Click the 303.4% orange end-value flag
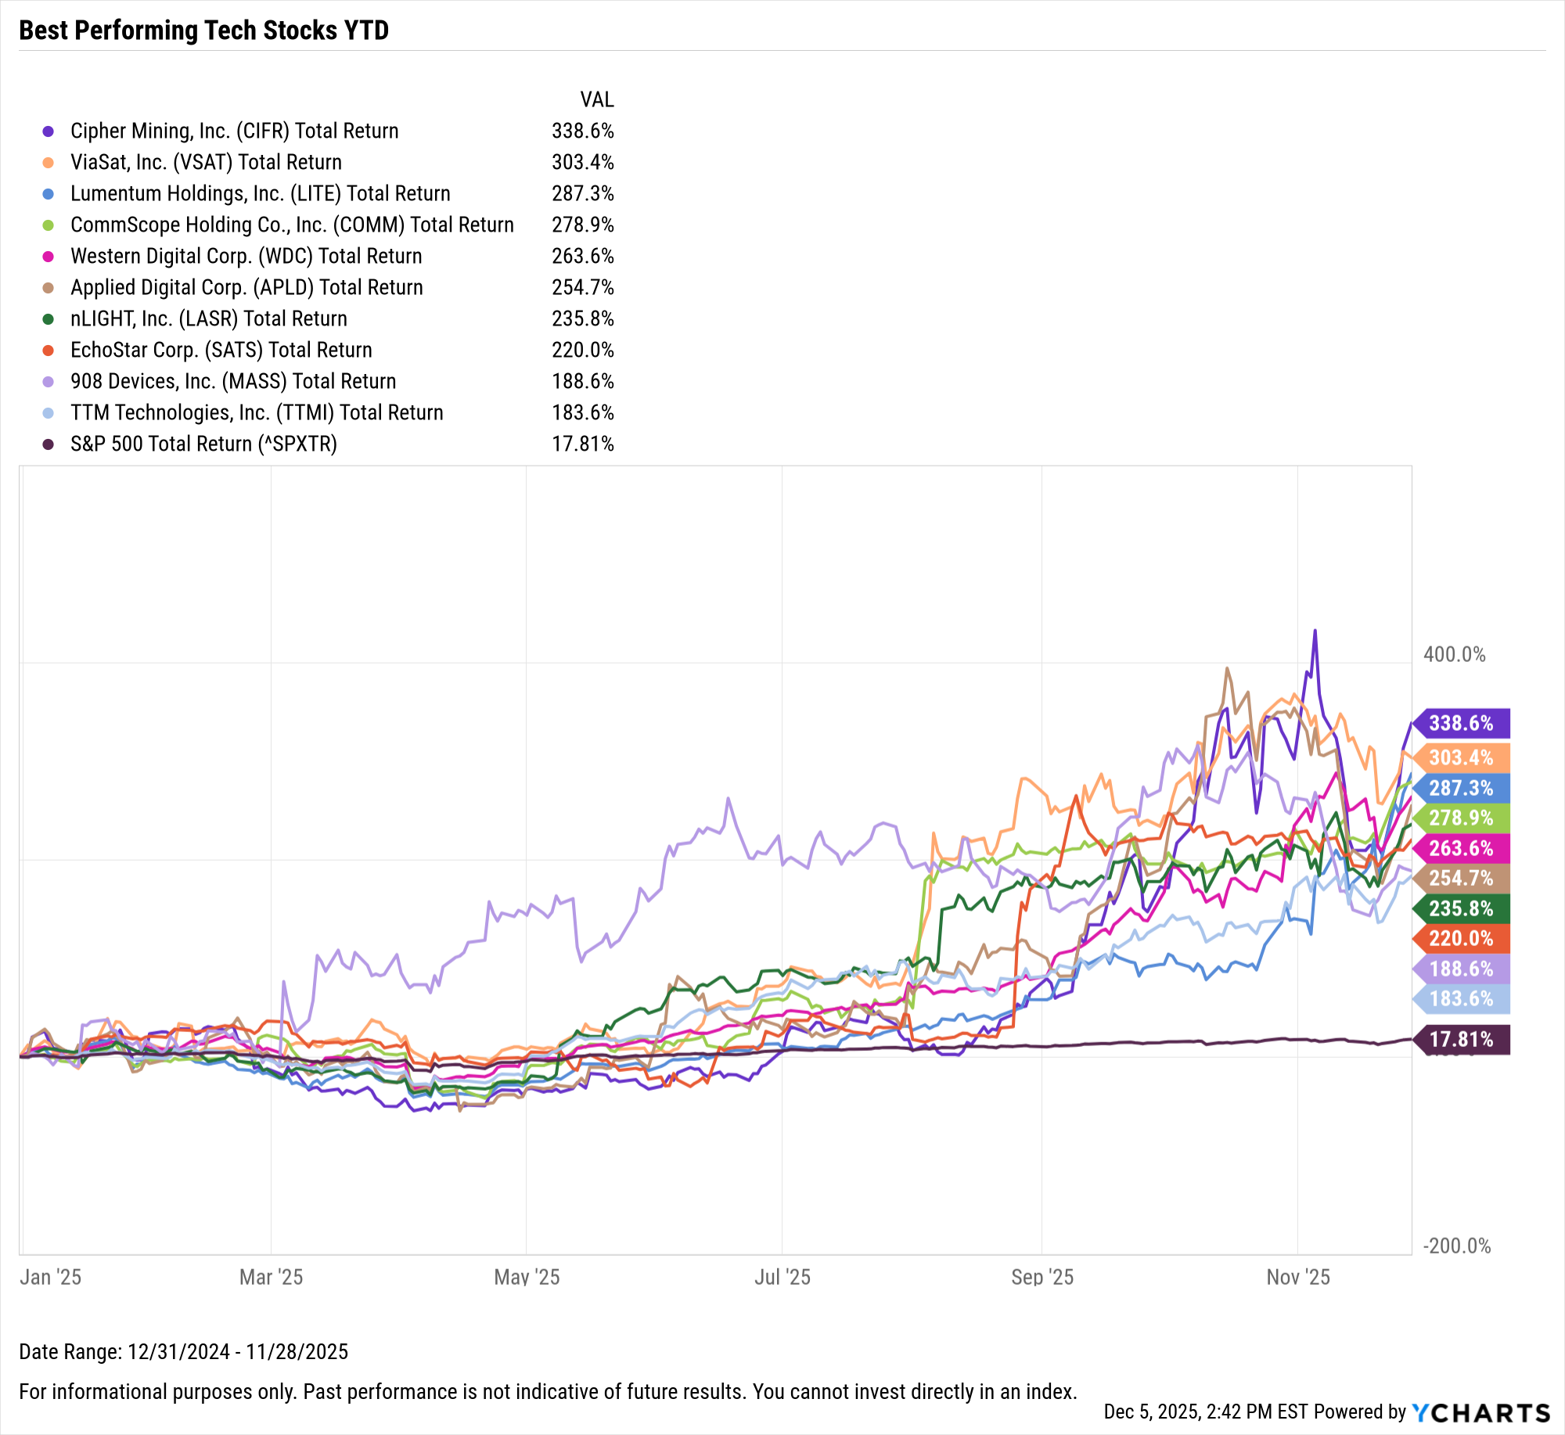Screen dimensions: 1565x1435 click(1460, 757)
